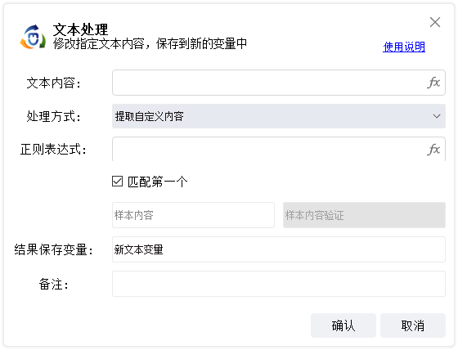Select the 结果保存变量 field containing 新文本变量

pos(279,249)
